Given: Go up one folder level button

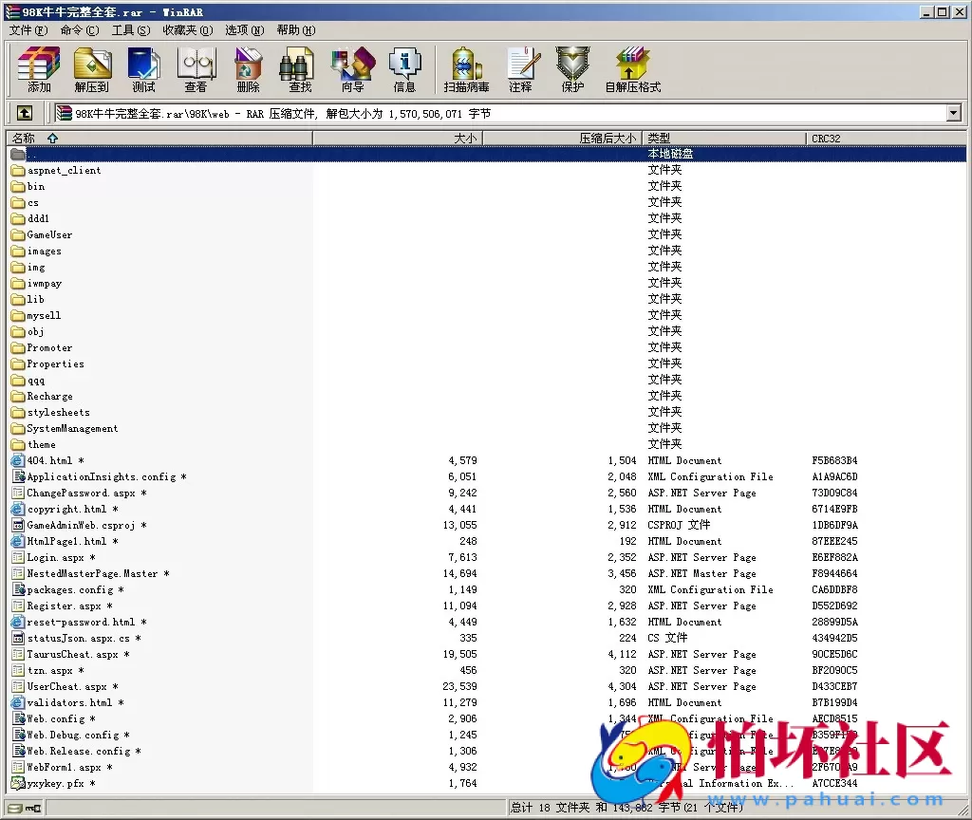Looking at the screenshot, I should click(25, 114).
